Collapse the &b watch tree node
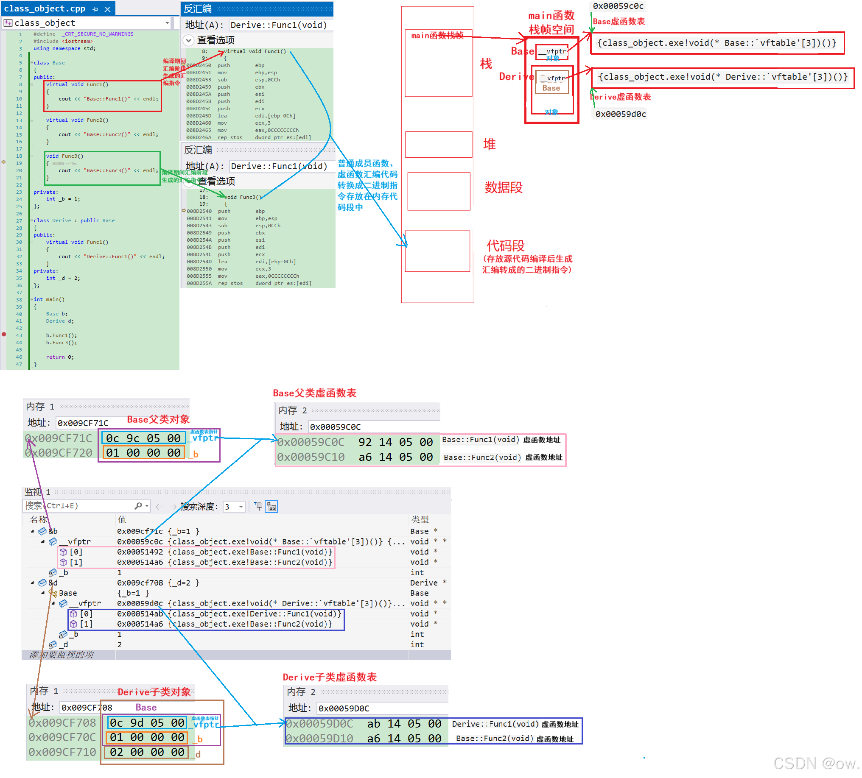862x778 pixels. pyautogui.click(x=33, y=532)
